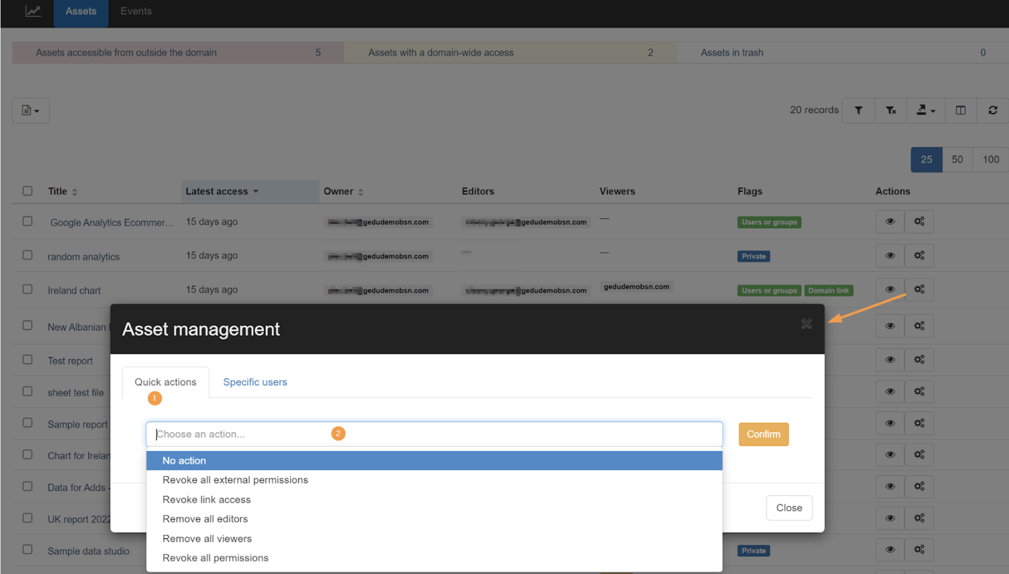1009x574 pixels.
Task: Open the document export dropdown button
Action: [31, 111]
